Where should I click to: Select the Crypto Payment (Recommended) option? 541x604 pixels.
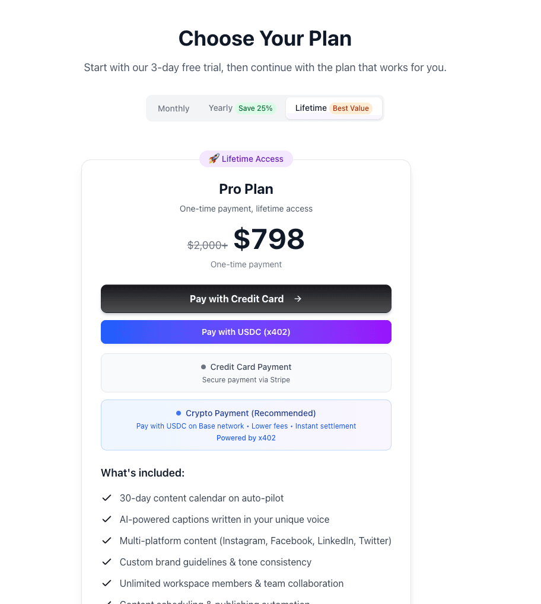pos(246,424)
